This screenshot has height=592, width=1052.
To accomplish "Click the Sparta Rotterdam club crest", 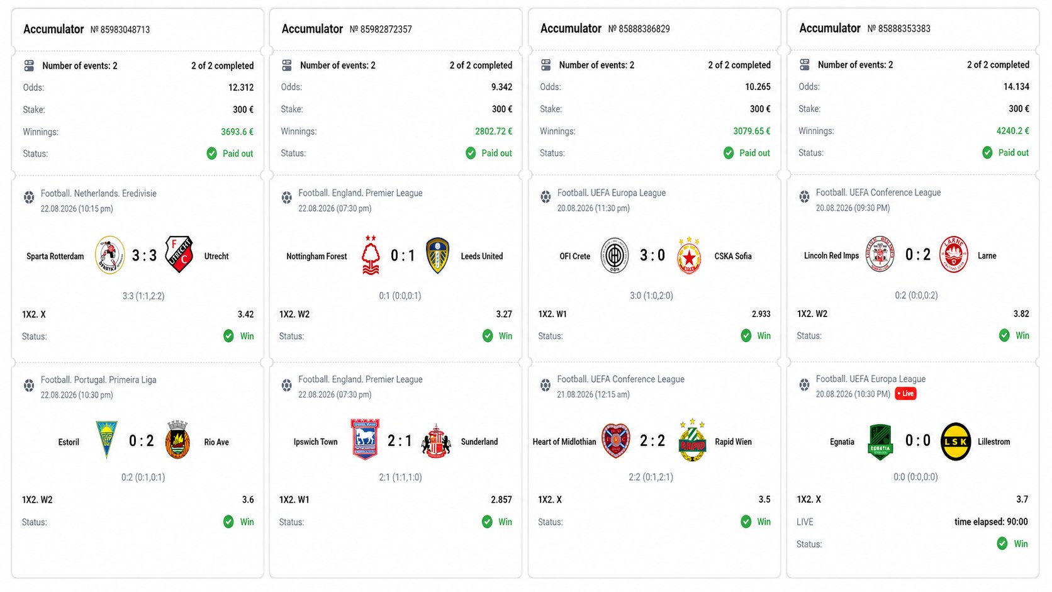I will [x=109, y=255].
